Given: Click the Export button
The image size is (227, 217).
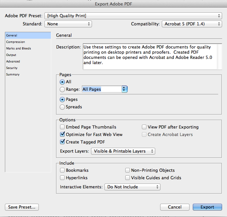Looking at the screenshot, I should tap(207, 207).
